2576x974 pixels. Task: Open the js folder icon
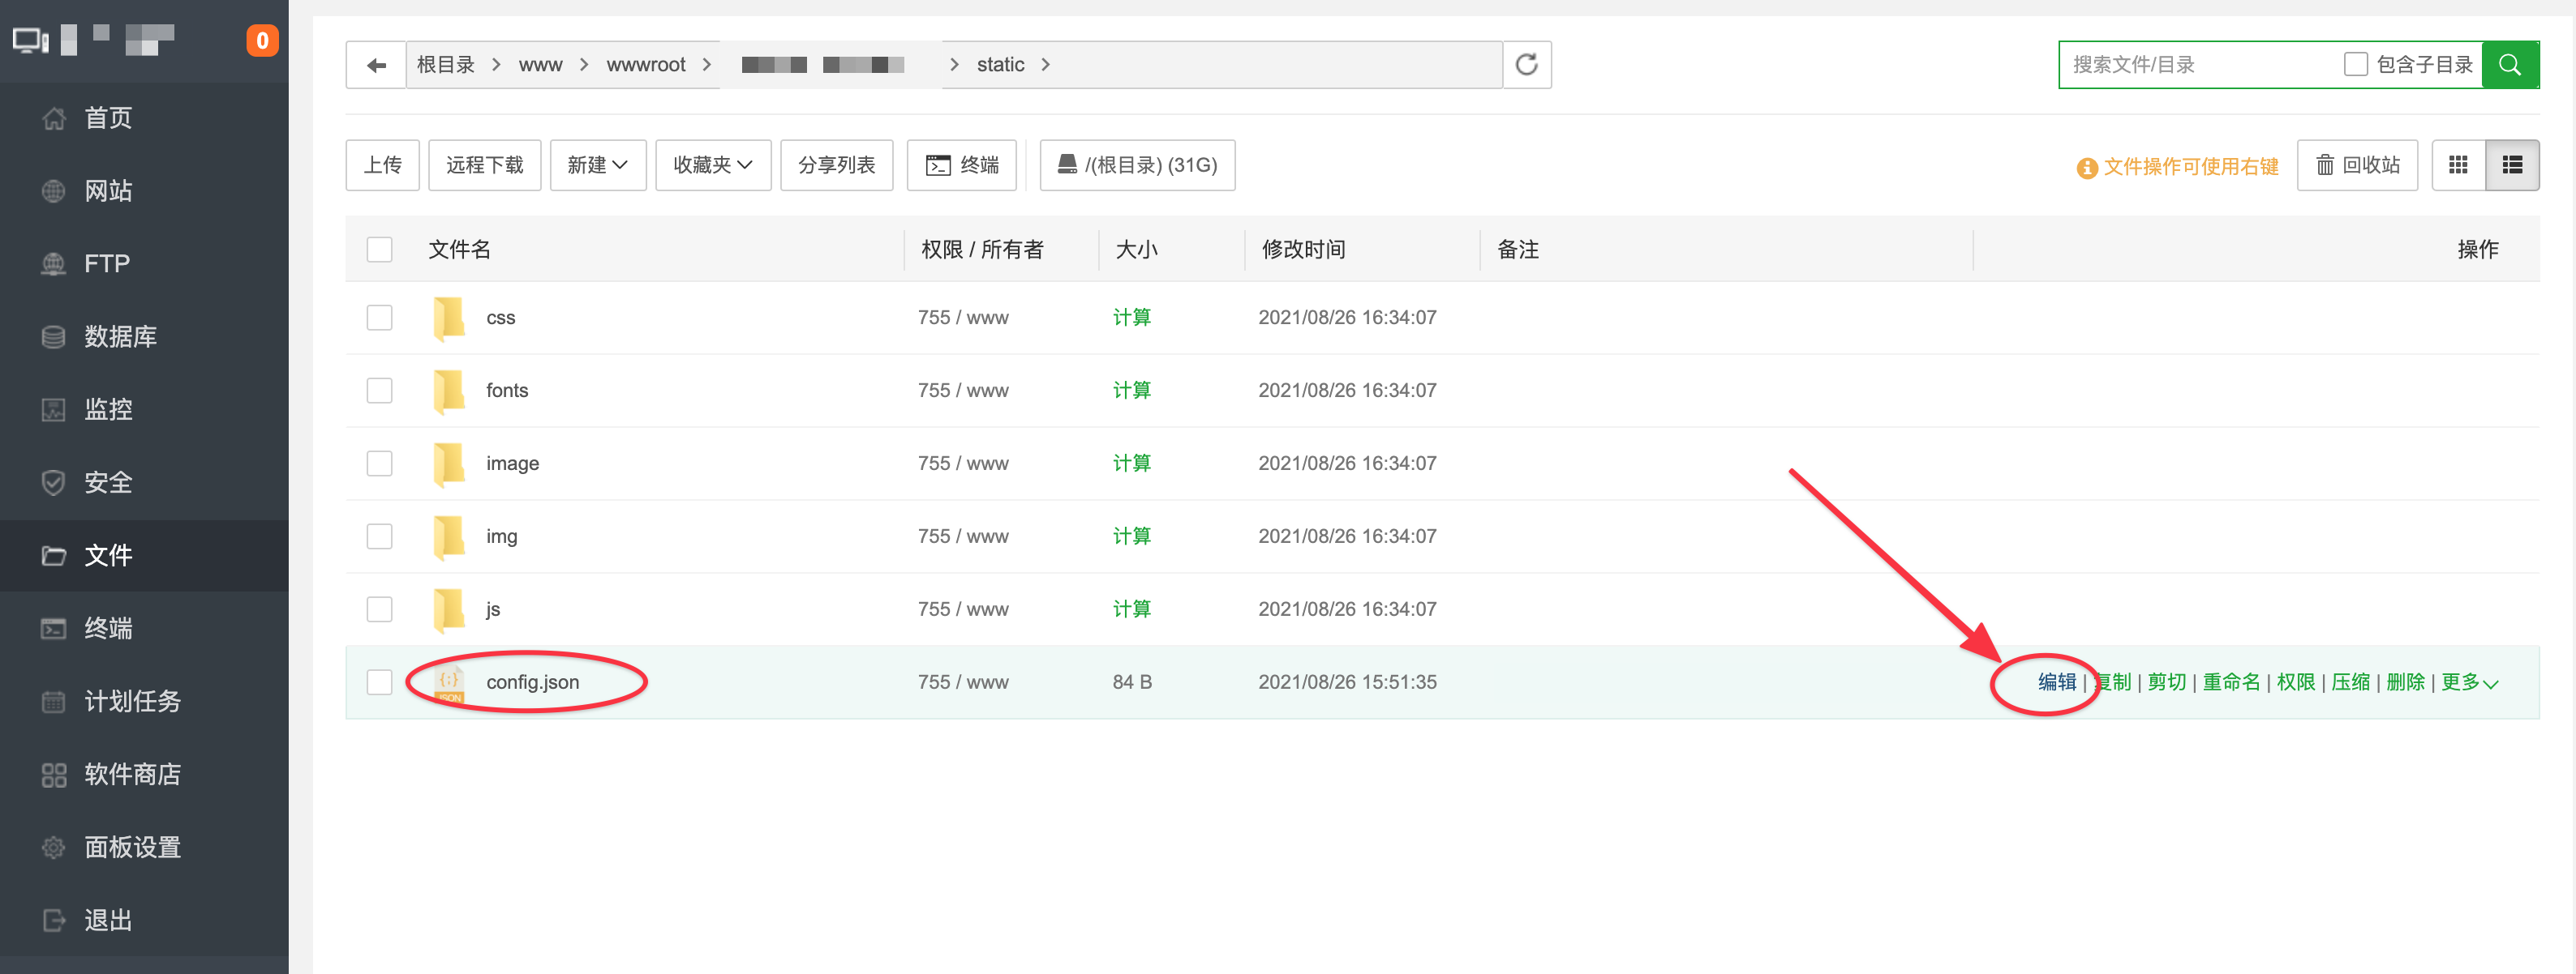coord(449,609)
